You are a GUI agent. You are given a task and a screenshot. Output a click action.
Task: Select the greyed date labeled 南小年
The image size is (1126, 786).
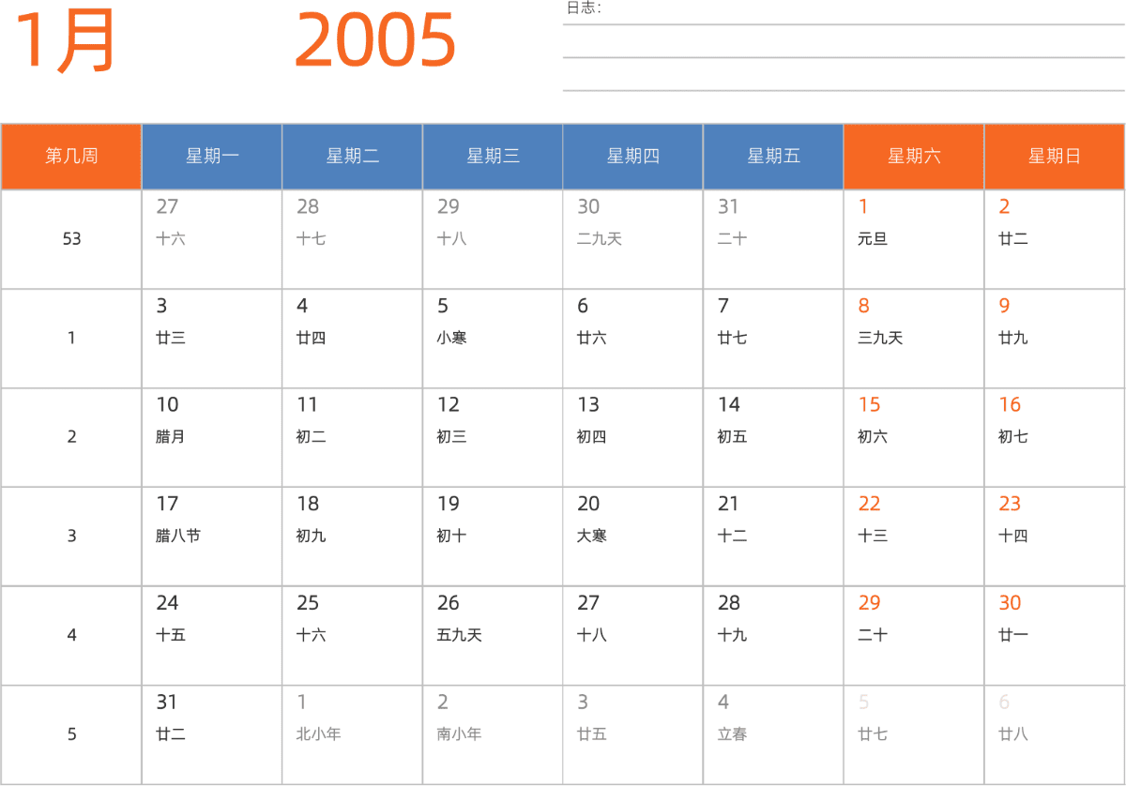point(493,735)
